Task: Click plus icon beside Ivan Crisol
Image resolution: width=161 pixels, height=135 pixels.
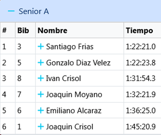Action: (41, 79)
